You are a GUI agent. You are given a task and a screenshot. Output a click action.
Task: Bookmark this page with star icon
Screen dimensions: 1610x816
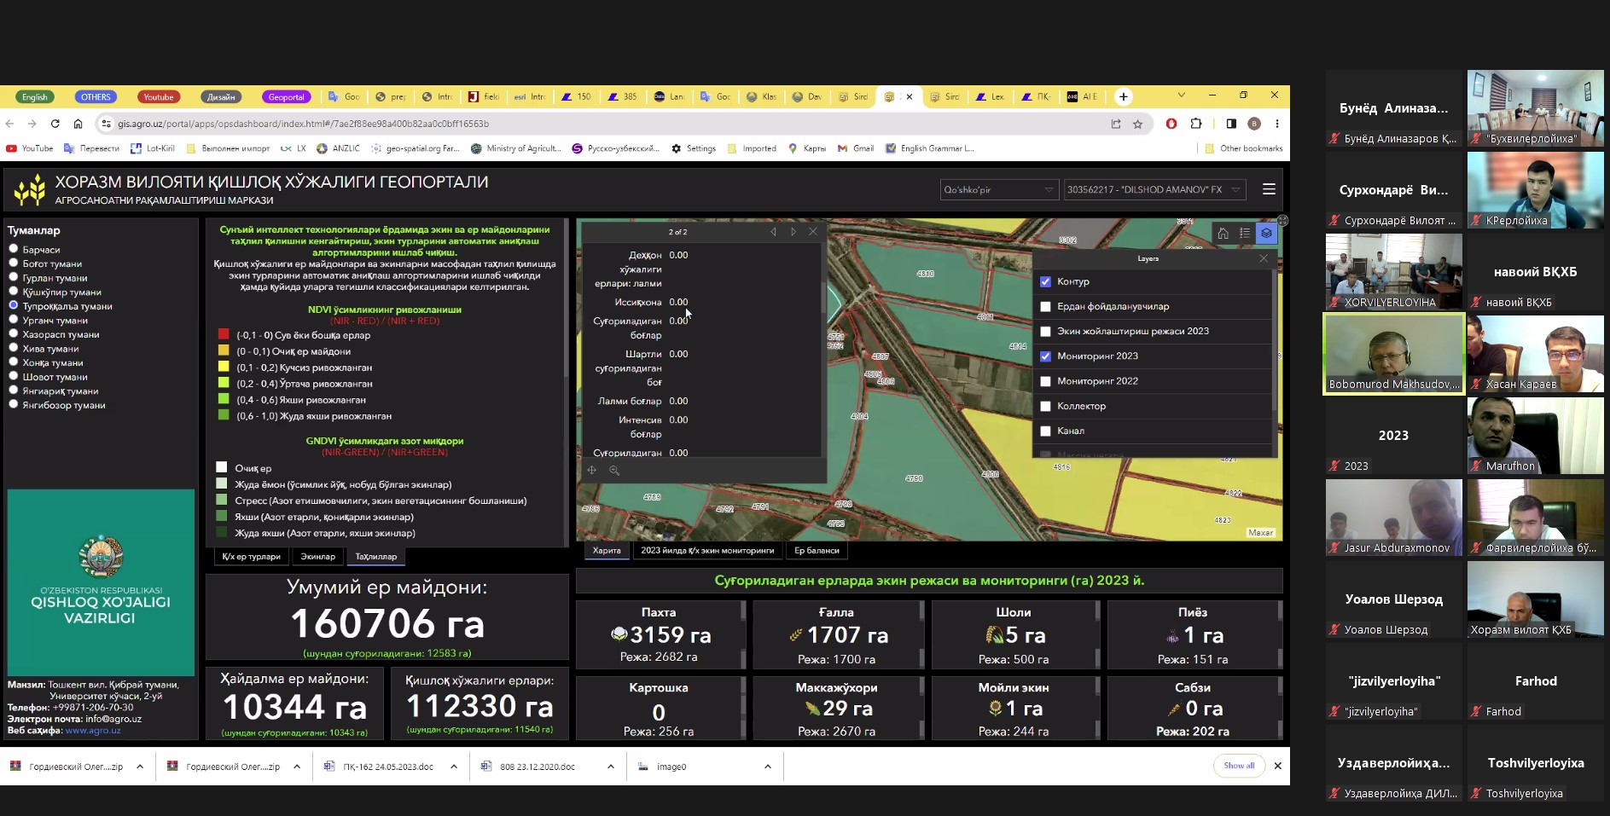click(1137, 124)
